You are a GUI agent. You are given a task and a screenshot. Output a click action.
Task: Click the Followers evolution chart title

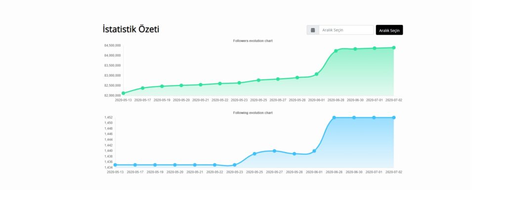[253, 41]
